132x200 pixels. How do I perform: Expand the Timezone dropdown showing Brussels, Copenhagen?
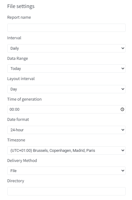(66, 150)
